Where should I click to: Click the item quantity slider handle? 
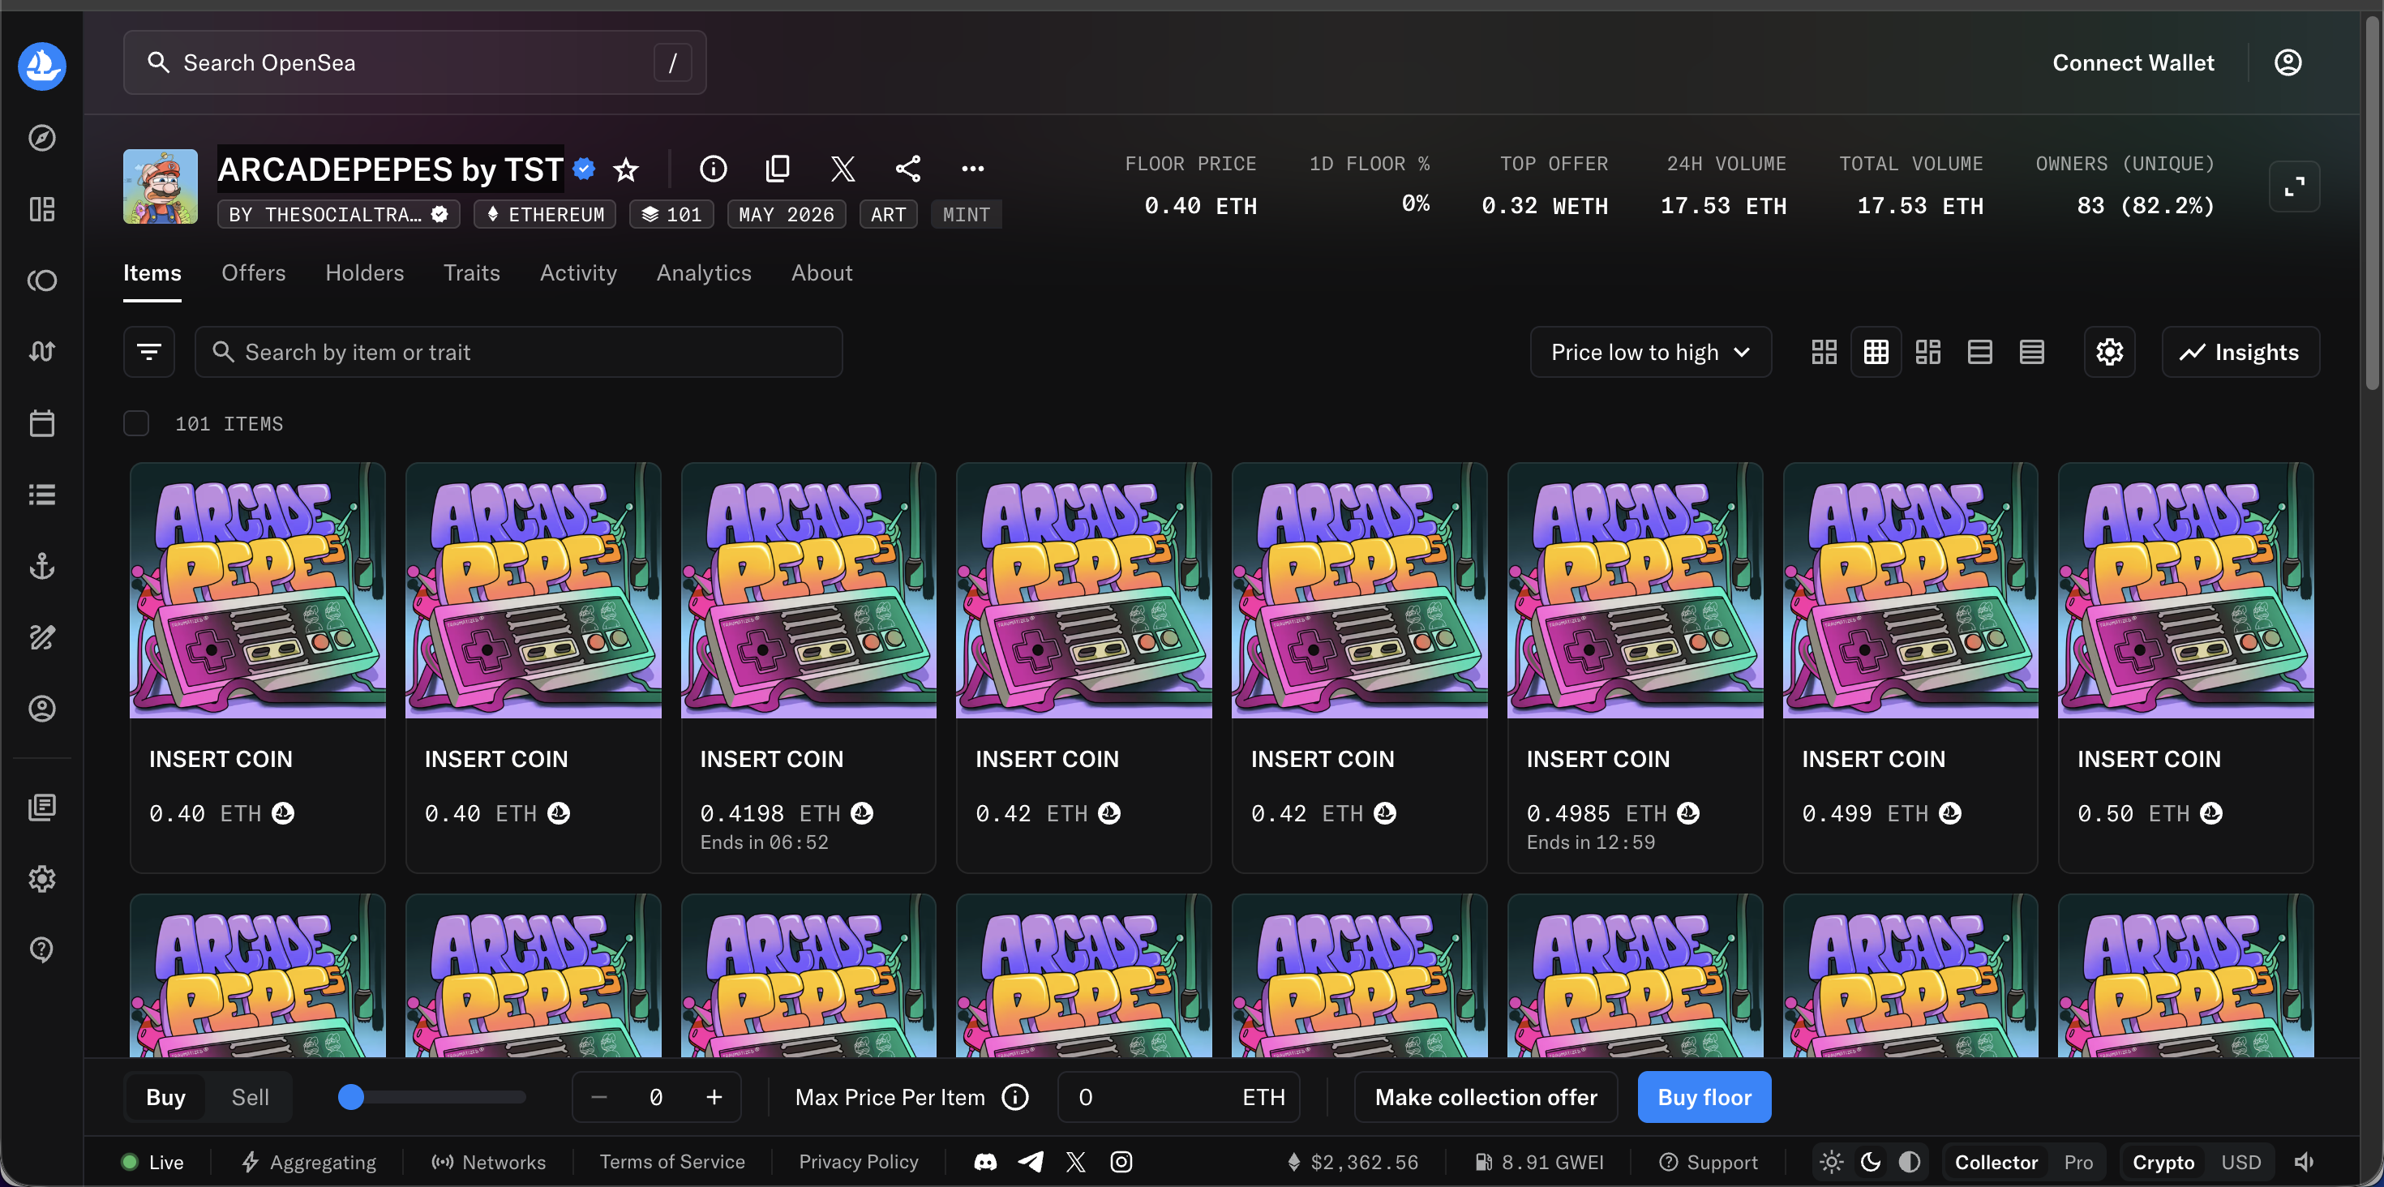click(351, 1096)
